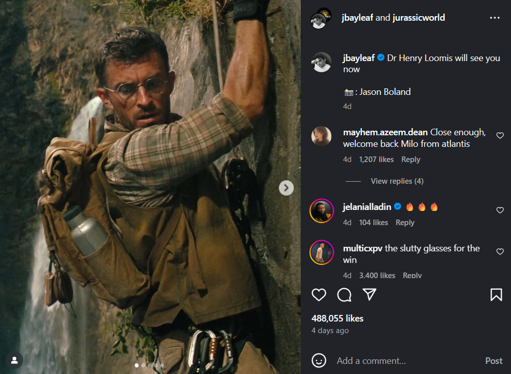Open comments via the speech bubble icon
Viewport: 511px width, 374px height.
[344, 295]
